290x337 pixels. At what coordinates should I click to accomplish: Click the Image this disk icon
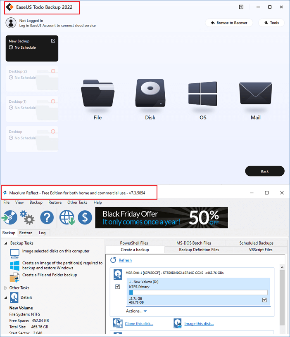(x=178, y=323)
